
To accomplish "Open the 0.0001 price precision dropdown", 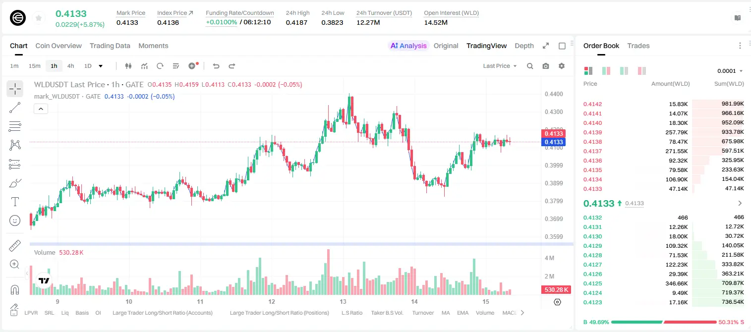I will (x=730, y=71).
